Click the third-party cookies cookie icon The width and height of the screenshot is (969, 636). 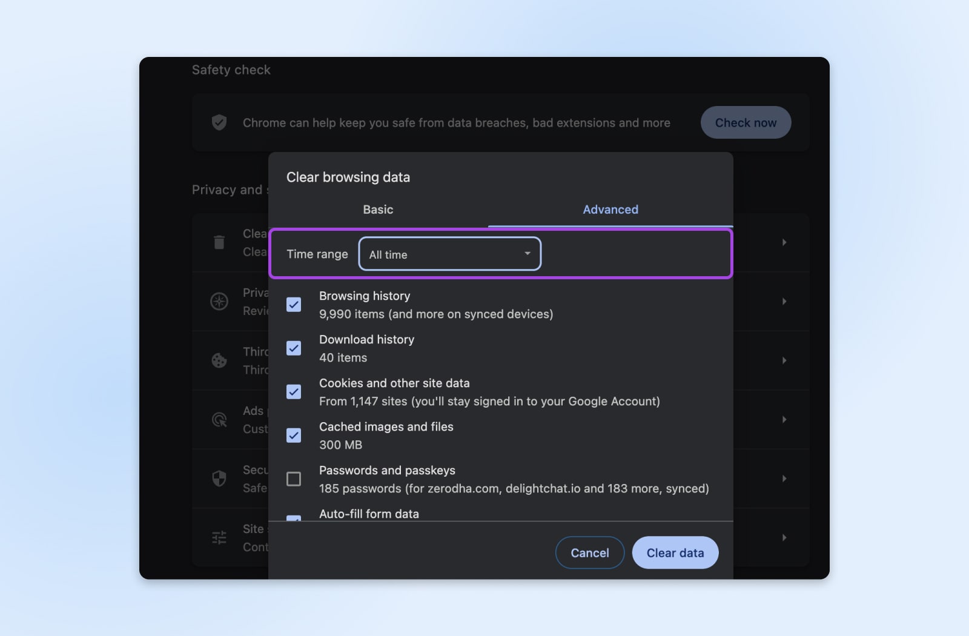tap(219, 360)
